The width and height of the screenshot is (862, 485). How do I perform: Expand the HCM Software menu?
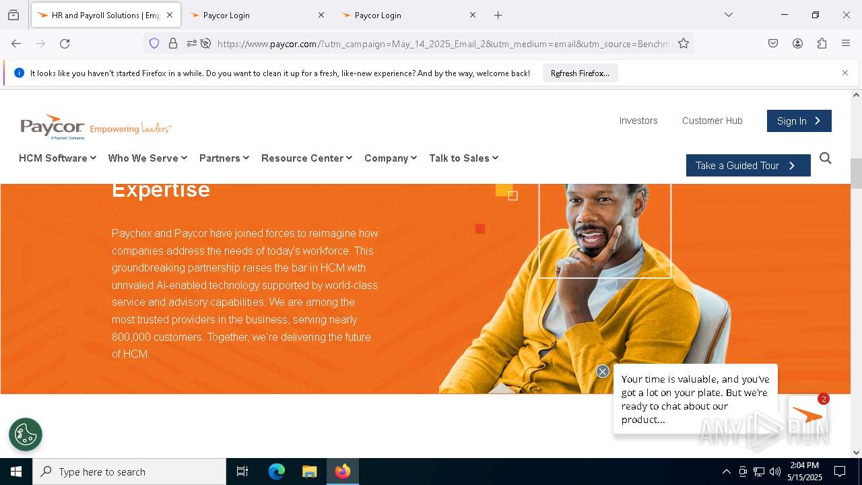[57, 158]
